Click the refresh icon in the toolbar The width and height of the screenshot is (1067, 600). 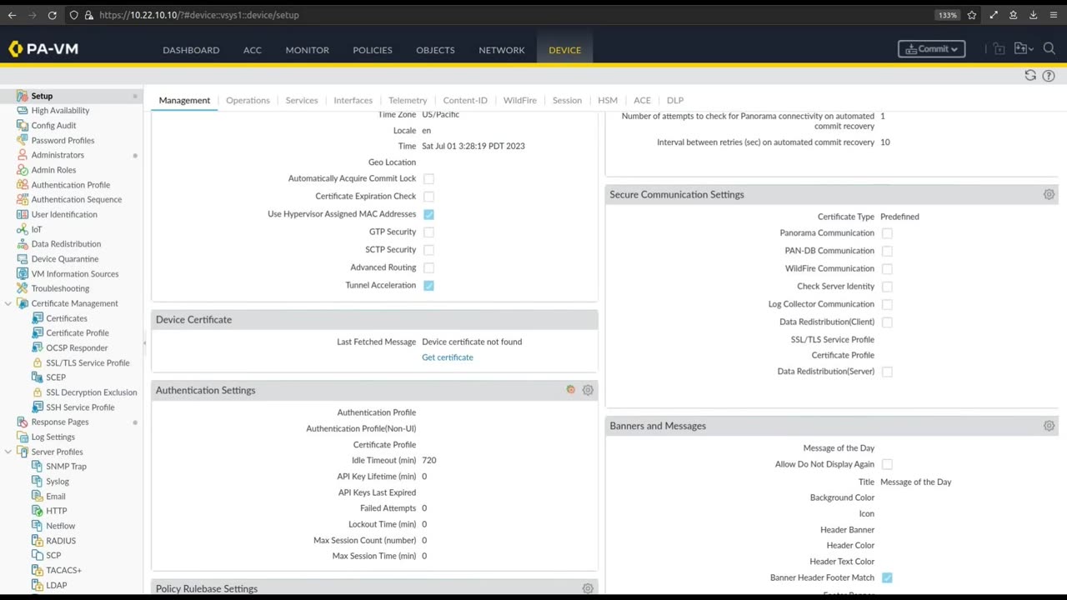[x=1030, y=75]
